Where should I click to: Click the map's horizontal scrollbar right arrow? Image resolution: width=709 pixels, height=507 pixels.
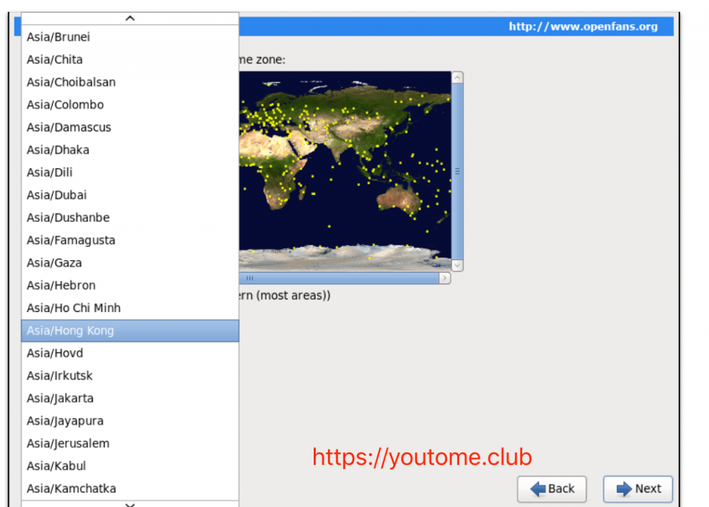pos(445,278)
